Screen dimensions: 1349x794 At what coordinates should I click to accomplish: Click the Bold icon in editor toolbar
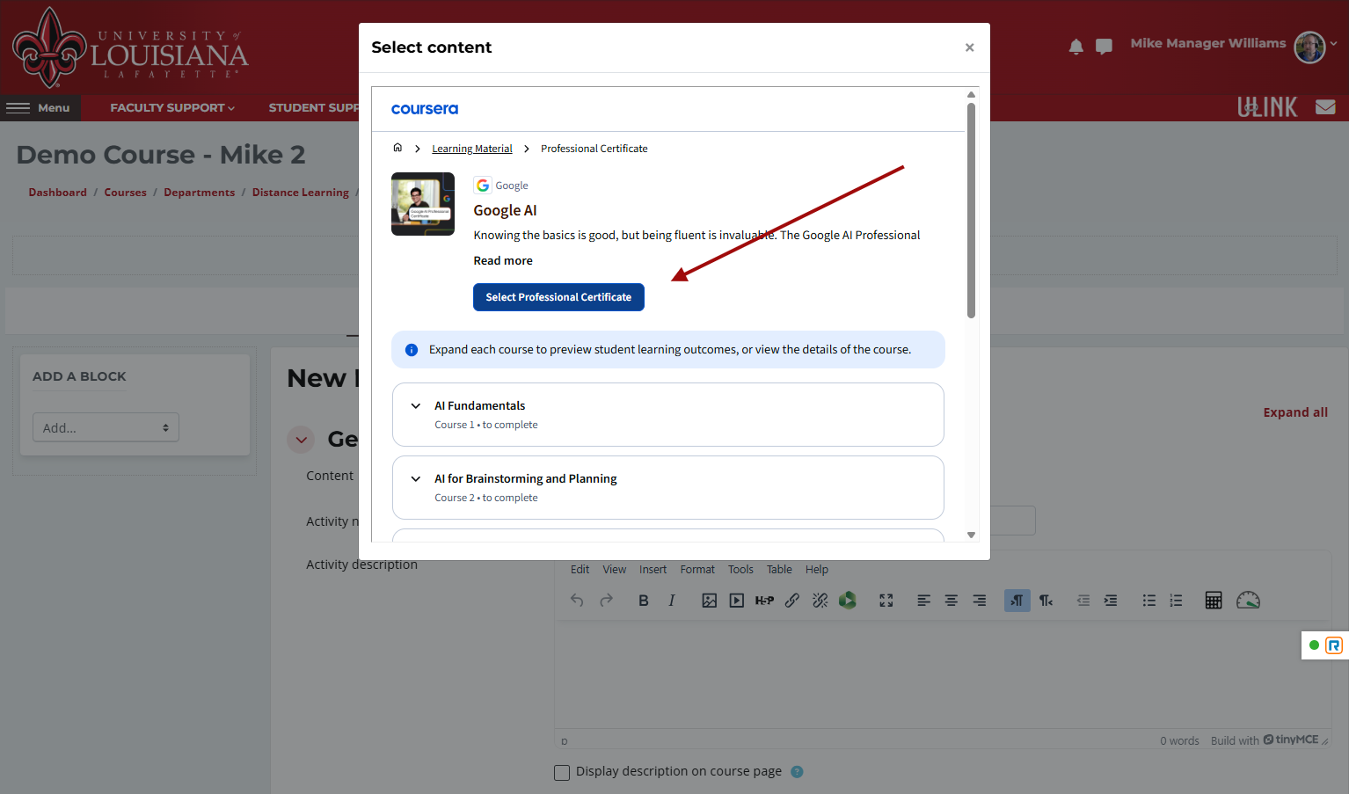[x=644, y=601]
